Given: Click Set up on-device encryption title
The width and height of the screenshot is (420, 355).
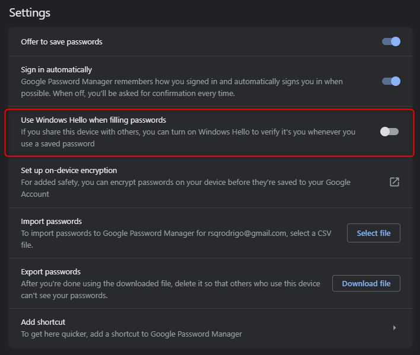Looking at the screenshot, I should tap(69, 171).
